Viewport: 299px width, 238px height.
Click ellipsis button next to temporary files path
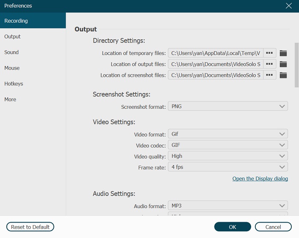click(x=269, y=53)
